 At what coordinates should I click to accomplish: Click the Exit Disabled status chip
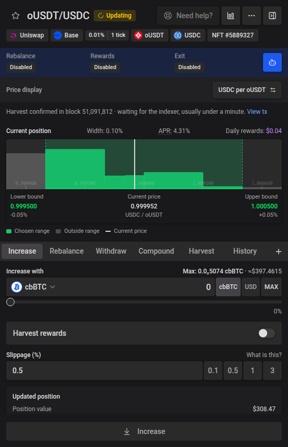(189, 67)
